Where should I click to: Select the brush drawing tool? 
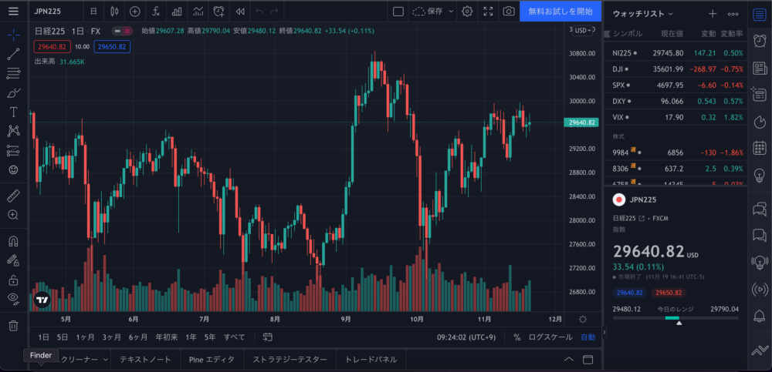(14, 93)
